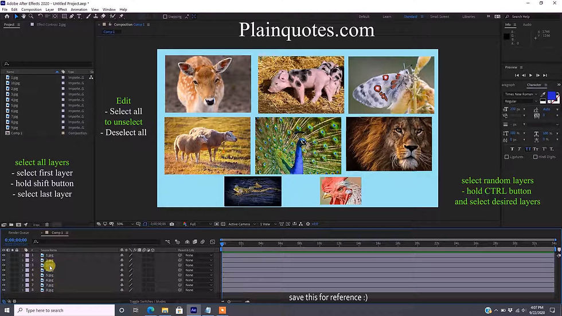Click the Faux Bold T button
Image resolution: width=562 pixels, height=316 pixels.
[x=512, y=149]
